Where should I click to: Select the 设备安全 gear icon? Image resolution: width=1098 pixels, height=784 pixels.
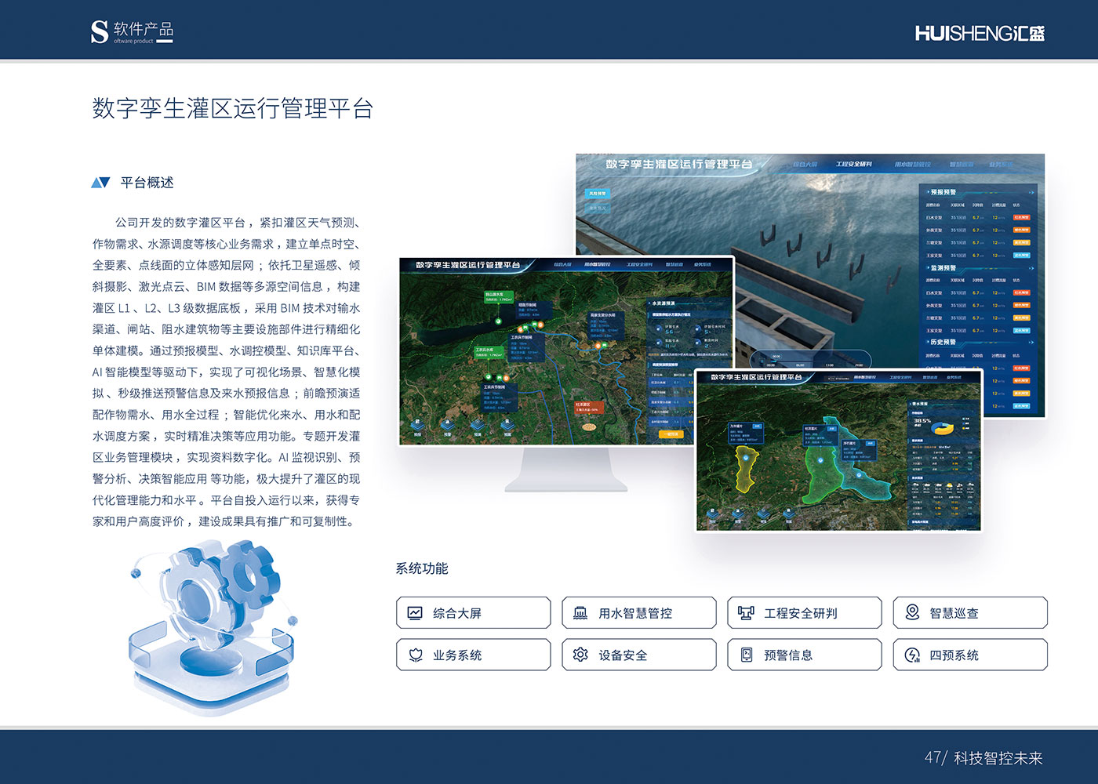[x=580, y=655]
